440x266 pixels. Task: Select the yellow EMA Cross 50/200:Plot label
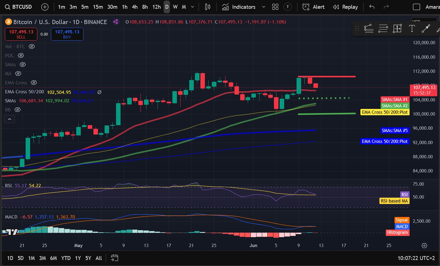coord(385,112)
